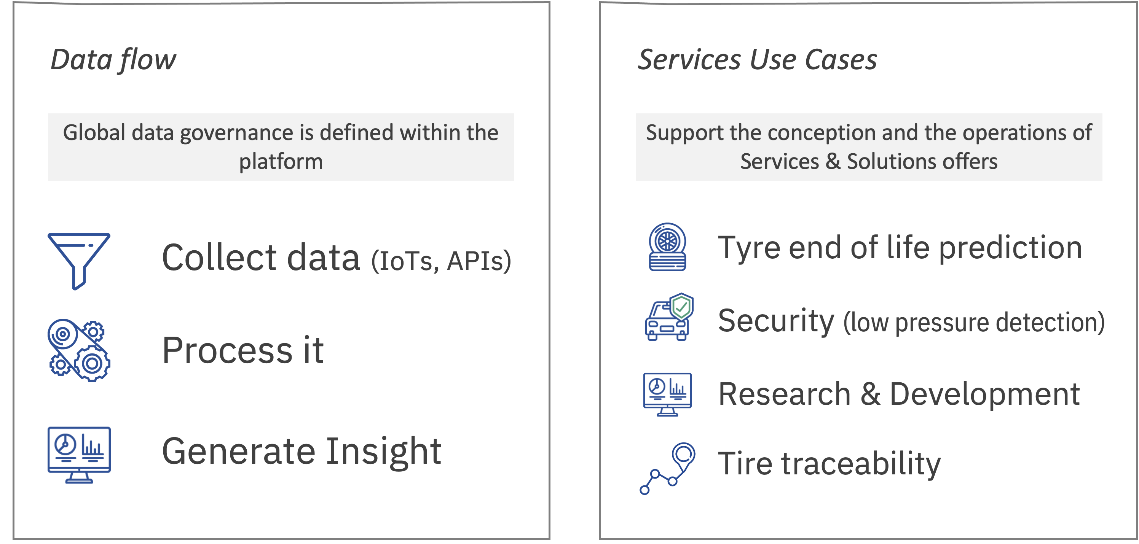The image size is (1139, 544).
Task: Click the (IoTs, APIs) text
Action: [x=441, y=261]
